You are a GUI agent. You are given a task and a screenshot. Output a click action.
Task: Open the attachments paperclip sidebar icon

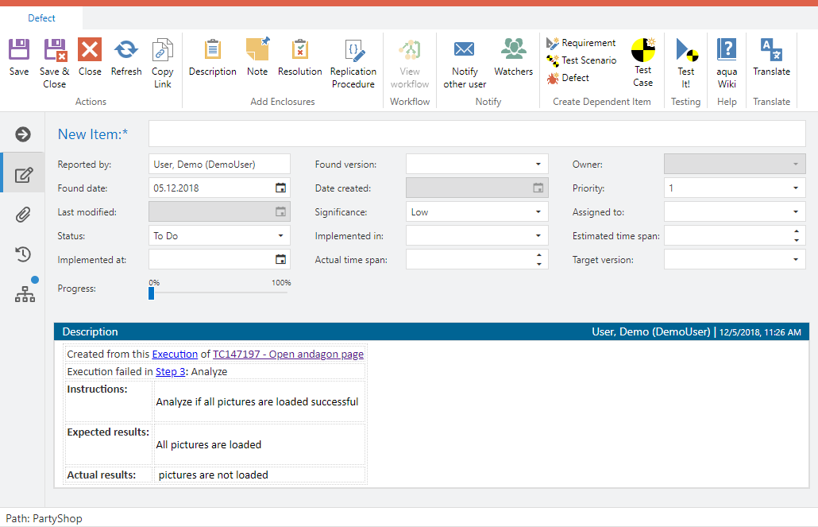23,214
